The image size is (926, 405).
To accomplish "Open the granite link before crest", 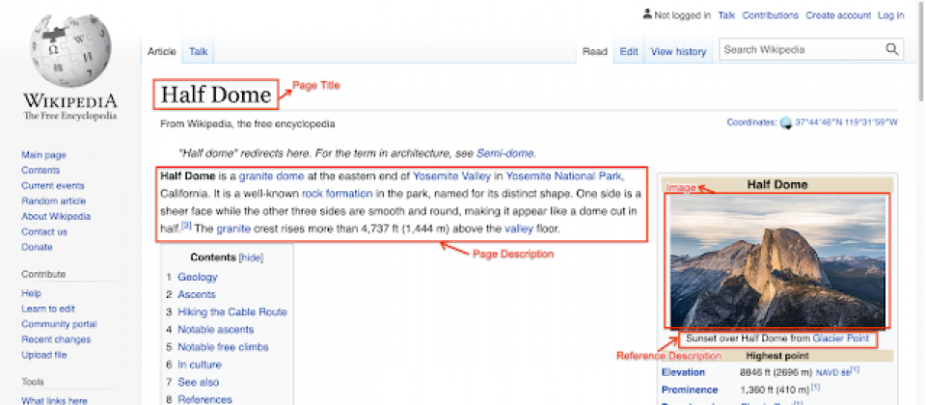I will tap(233, 229).
